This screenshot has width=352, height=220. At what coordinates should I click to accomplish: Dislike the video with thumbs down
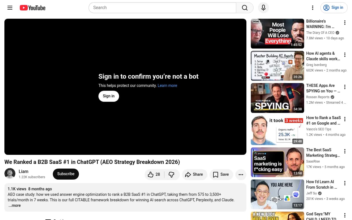point(172,174)
